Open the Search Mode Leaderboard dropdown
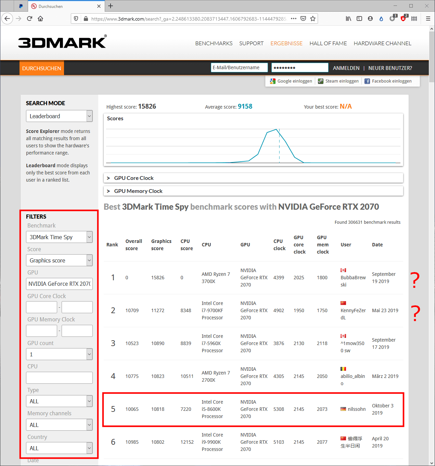 coord(59,116)
